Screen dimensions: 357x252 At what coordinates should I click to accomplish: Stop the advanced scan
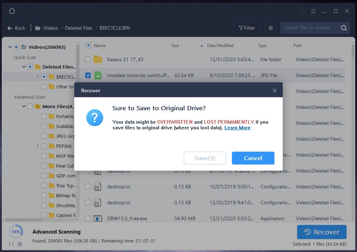point(20,244)
